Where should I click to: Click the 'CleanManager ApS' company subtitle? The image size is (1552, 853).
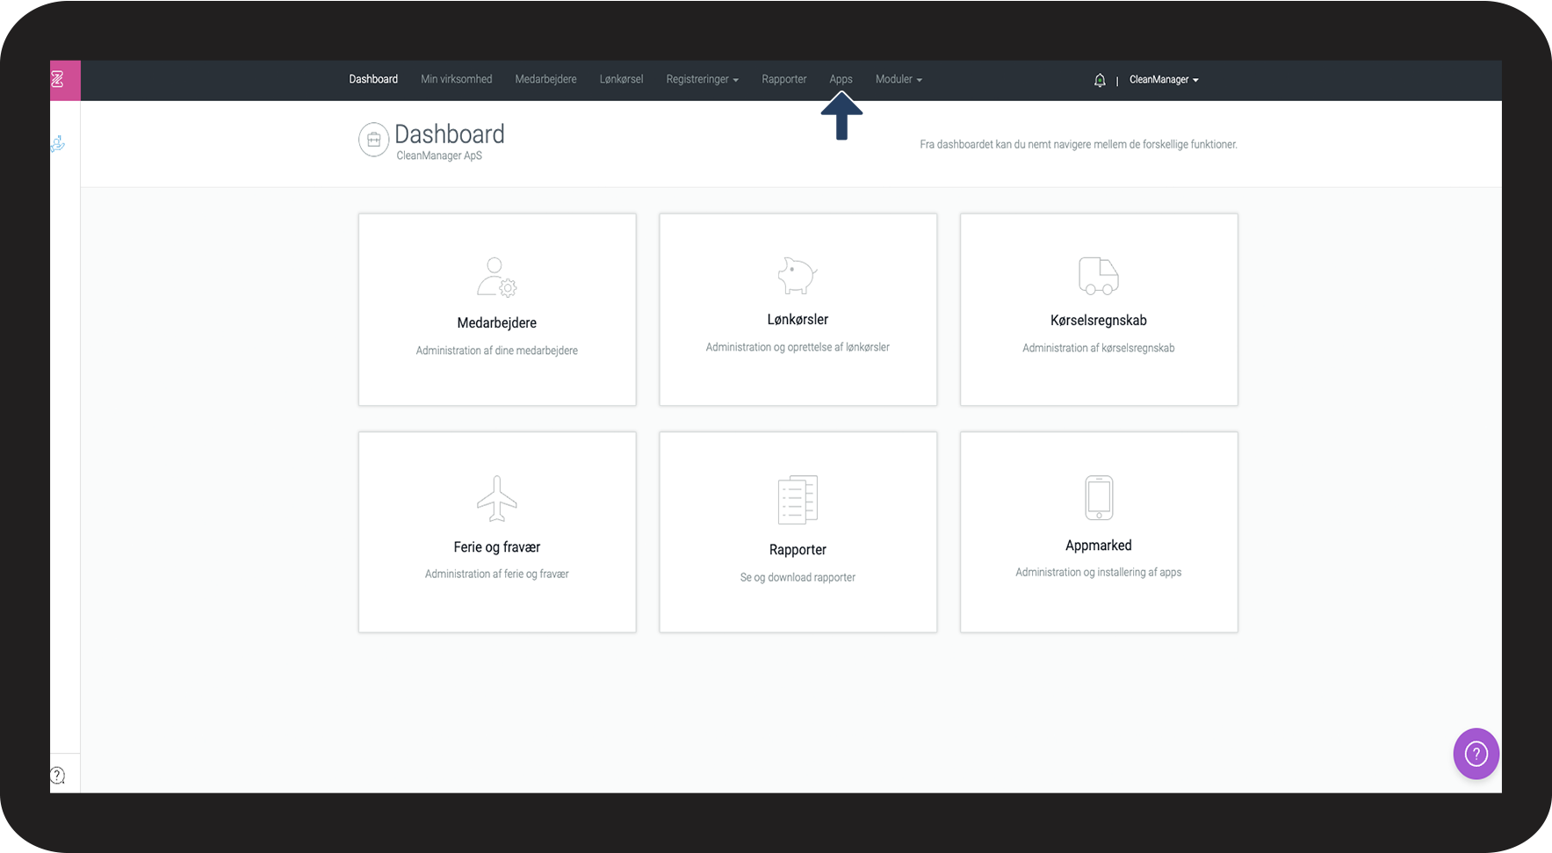coord(439,155)
